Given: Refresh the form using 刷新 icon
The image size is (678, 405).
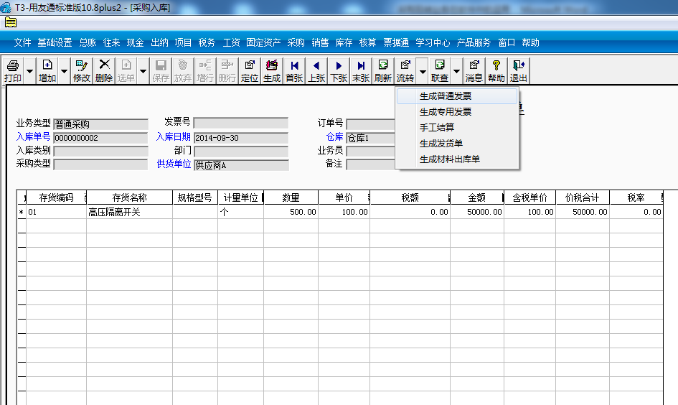Looking at the screenshot, I should 383,70.
